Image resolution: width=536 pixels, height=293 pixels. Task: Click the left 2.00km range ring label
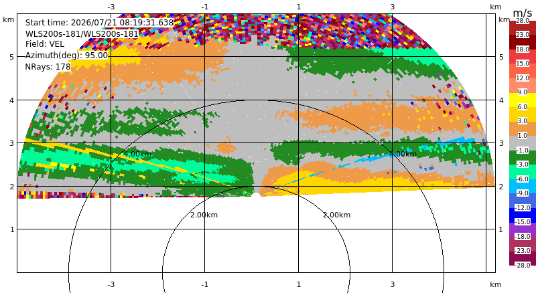[204, 215]
